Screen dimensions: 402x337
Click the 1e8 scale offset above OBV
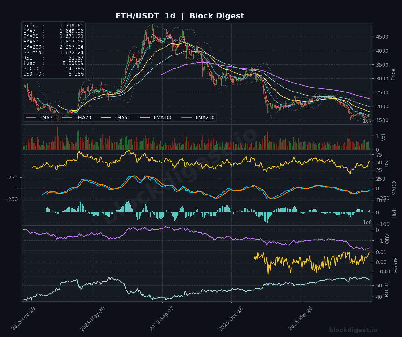(367, 222)
